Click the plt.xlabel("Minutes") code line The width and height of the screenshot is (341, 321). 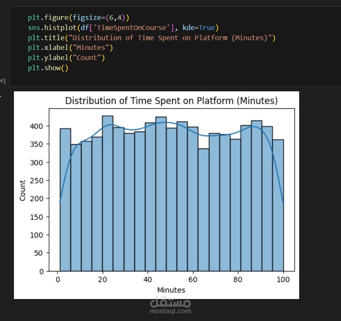click(71, 48)
